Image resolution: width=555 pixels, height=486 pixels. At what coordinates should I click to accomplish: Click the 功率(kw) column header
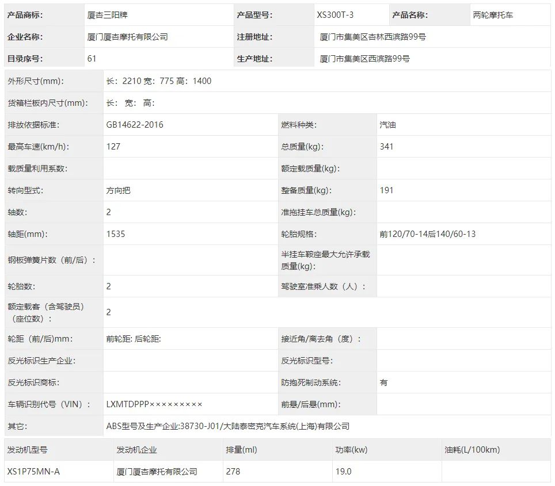(351, 450)
